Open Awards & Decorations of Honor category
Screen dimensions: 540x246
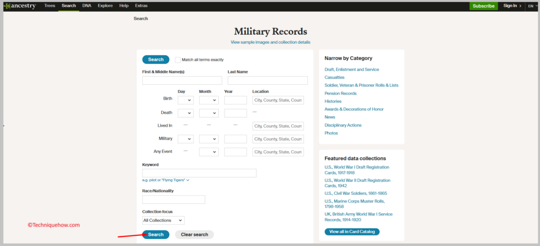point(354,109)
